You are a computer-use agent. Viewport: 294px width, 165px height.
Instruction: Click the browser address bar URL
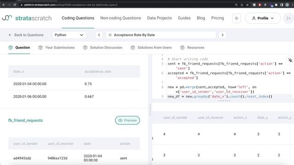click(x=70, y=5)
